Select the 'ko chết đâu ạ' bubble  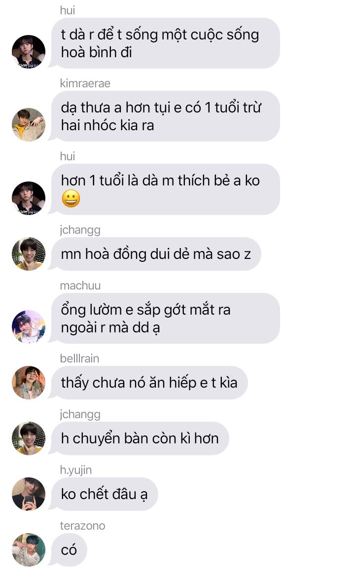coord(104,494)
